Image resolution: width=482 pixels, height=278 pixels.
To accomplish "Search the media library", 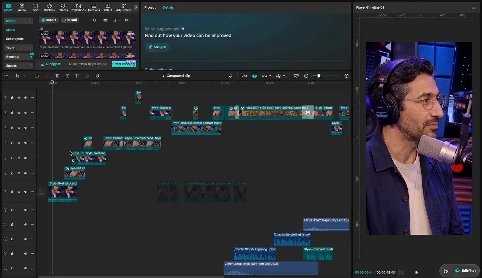I will click(x=95, y=20).
